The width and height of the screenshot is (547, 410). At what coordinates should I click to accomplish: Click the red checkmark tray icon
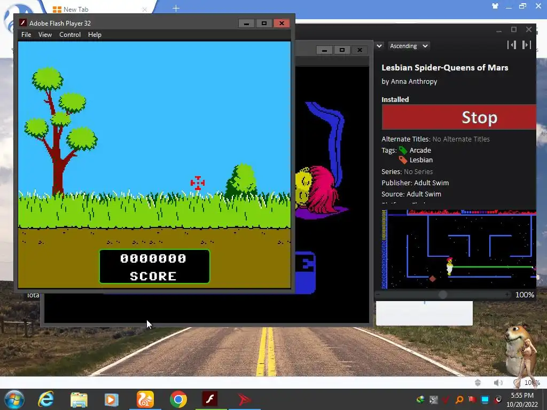(446, 399)
